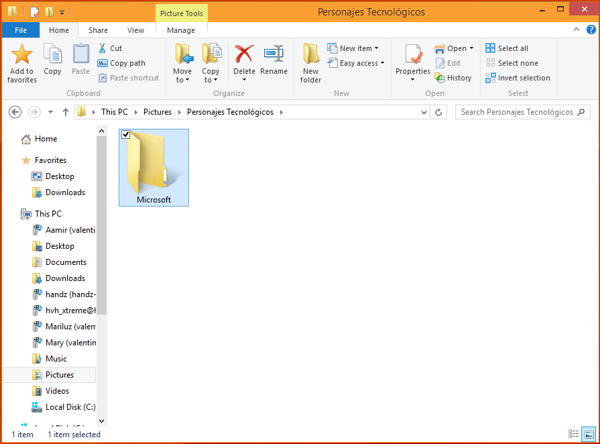Open the File menu tab

tap(21, 30)
